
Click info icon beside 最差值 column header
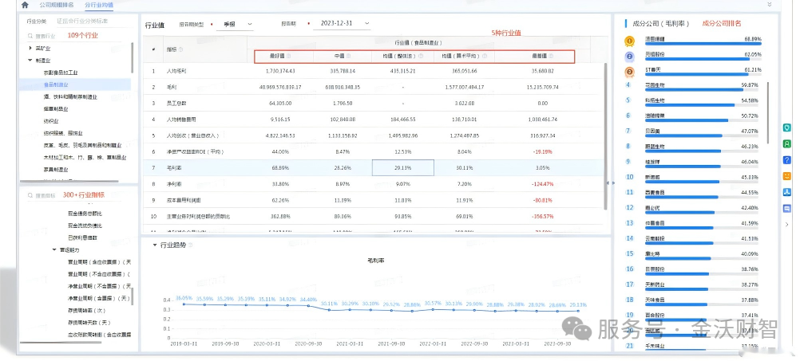[552, 57]
